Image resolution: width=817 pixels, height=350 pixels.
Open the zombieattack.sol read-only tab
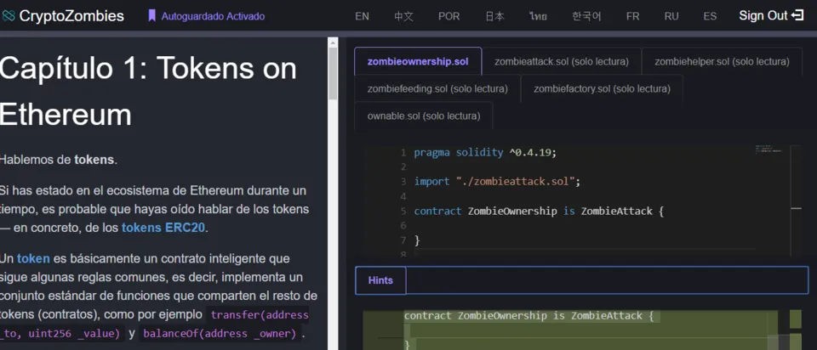[561, 61]
